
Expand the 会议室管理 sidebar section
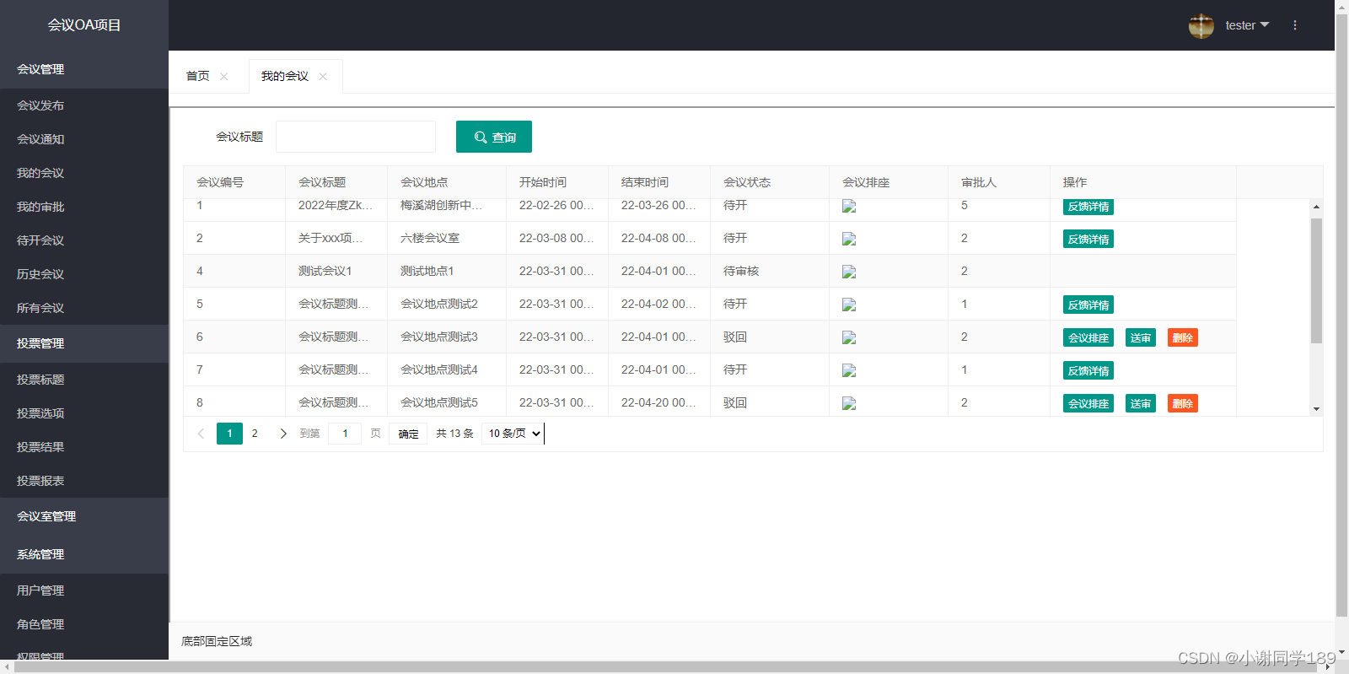84,516
